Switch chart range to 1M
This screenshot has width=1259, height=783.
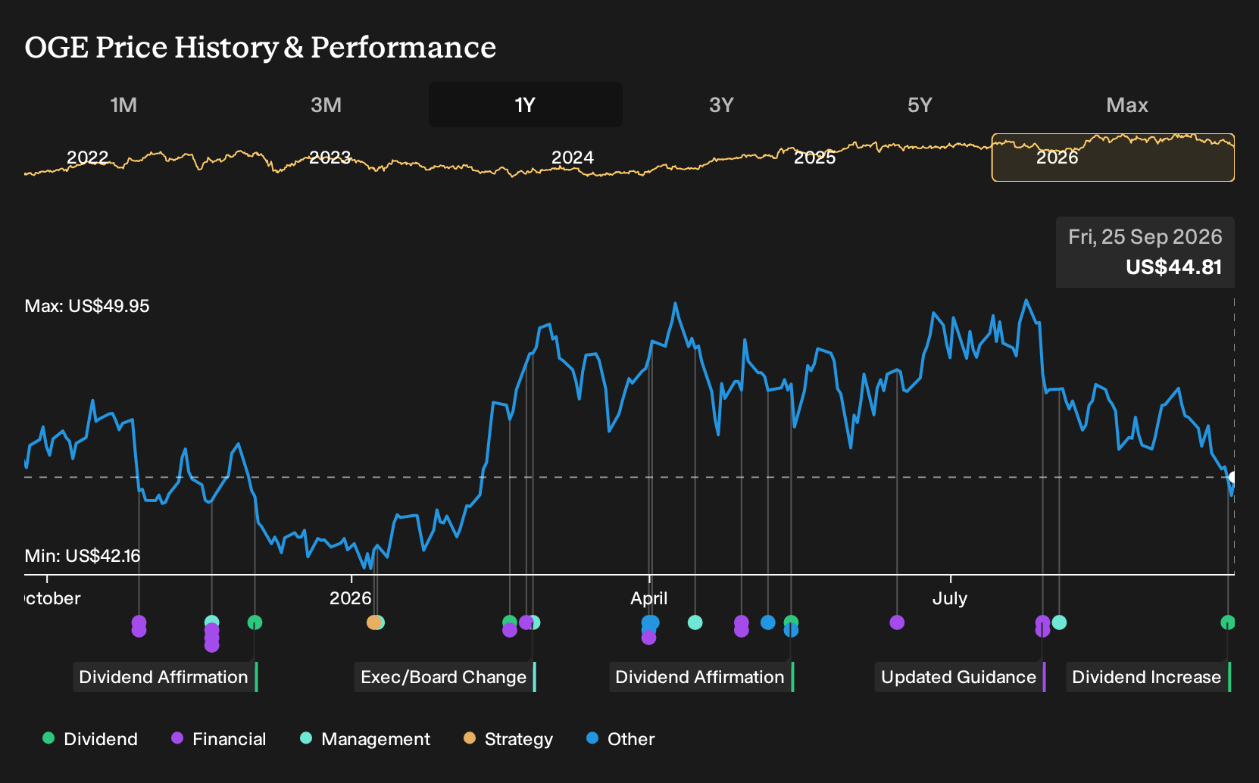pos(123,105)
